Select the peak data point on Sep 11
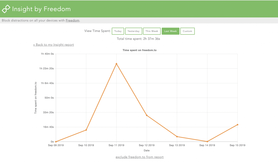This screenshot has width=278, height=164. point(116,64)
